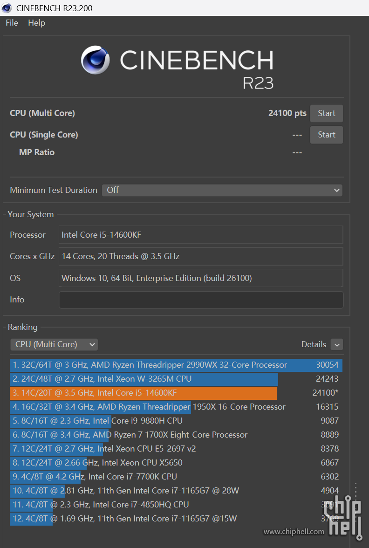The width and height of the screenshot is (369, 548).
Task: Select ranking row Intel Xeon W-3265M
Action: click(x=176, y=379)
